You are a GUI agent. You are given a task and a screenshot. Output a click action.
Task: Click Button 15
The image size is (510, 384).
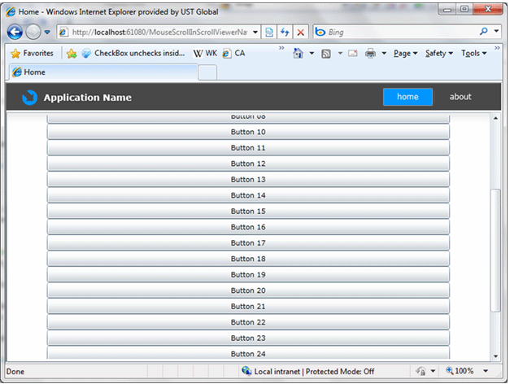[x=248, y=212]
